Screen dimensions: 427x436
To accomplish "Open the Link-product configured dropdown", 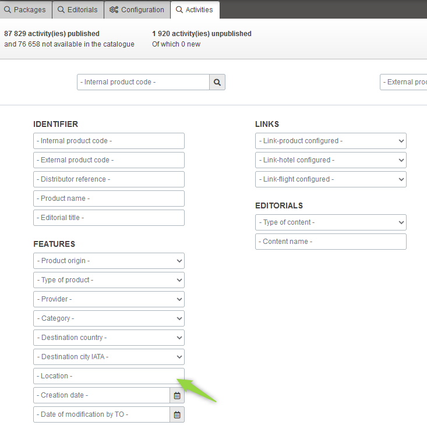I will (x=330, y=141).
